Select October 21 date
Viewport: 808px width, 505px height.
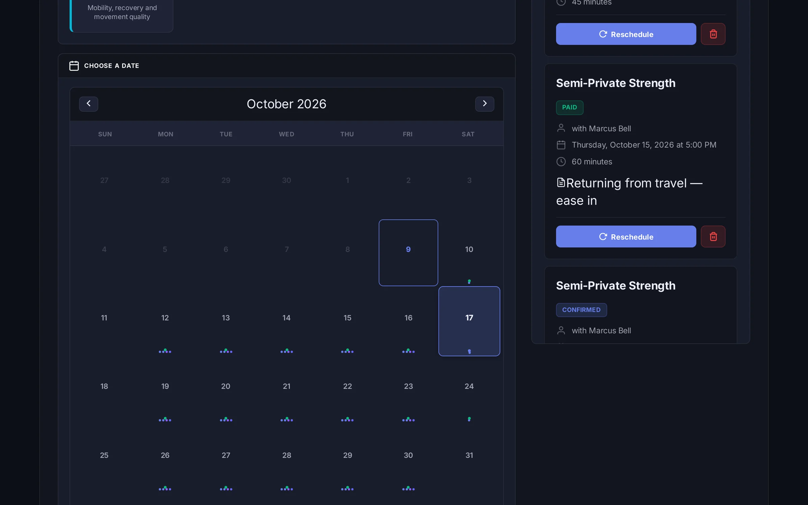click(x=287, y=390)
